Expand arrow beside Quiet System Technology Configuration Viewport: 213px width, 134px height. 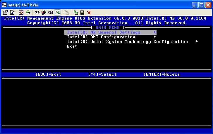(197, 42)
